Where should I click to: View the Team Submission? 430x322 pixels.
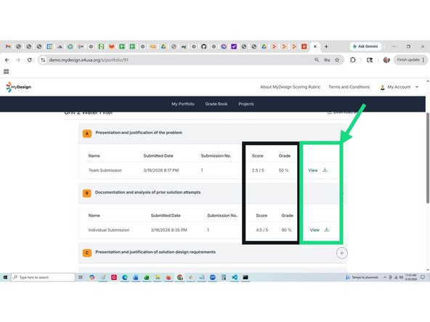tap(313, 170)
